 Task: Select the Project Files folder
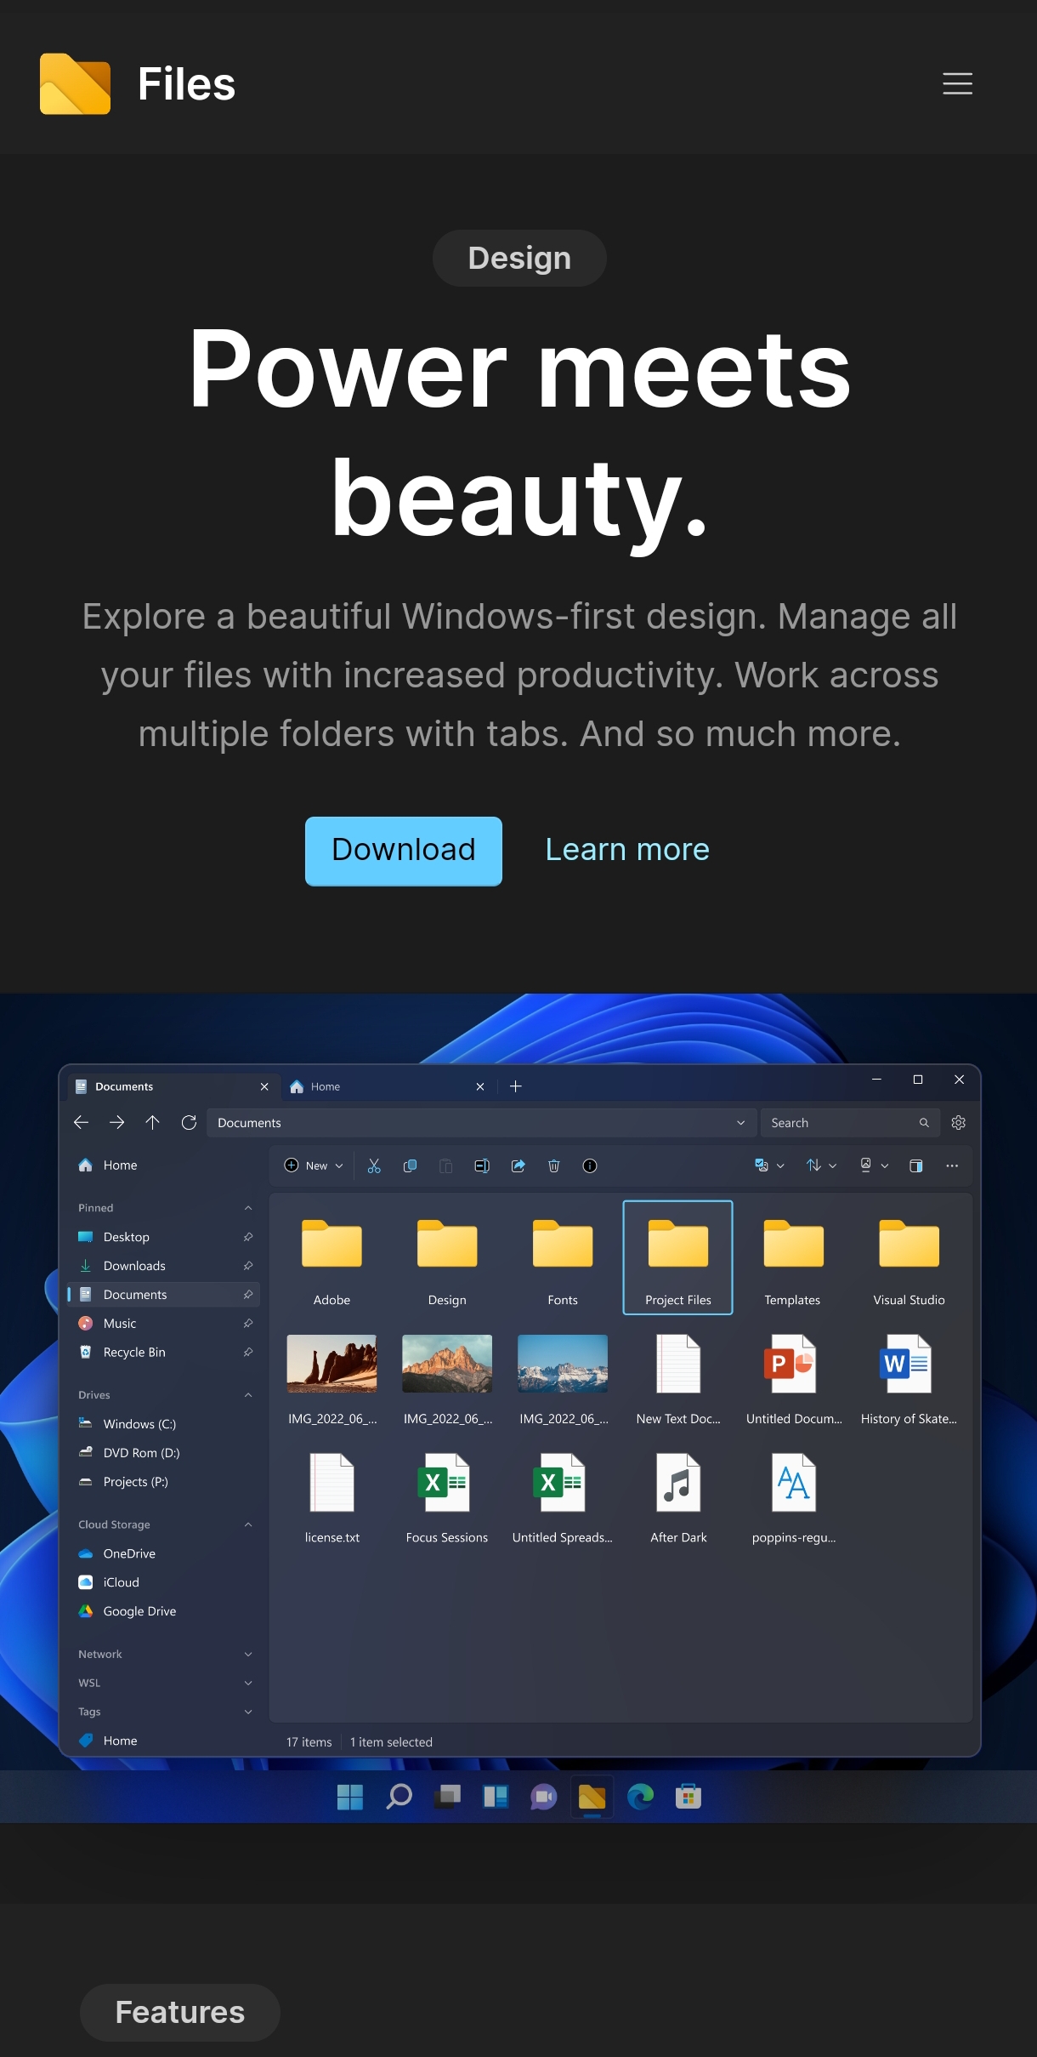[677, 1258]
